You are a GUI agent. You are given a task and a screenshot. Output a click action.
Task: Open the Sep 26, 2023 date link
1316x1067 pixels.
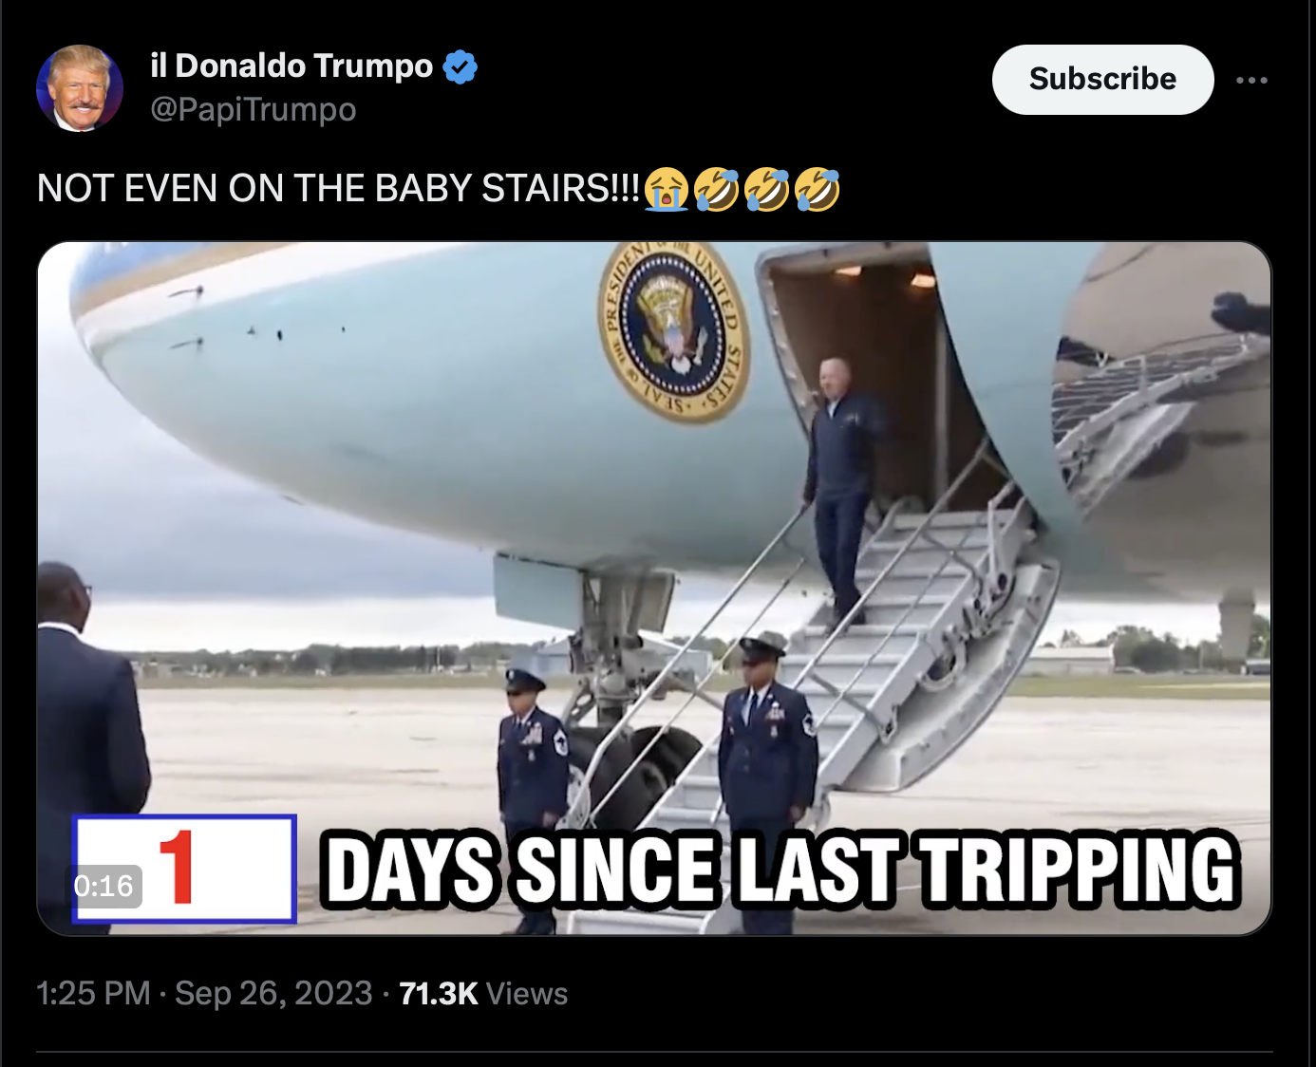(x=273, y=993)
